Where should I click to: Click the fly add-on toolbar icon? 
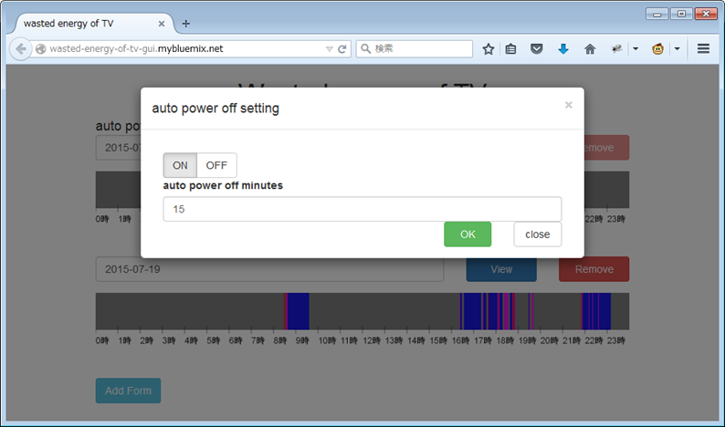[616, 48]
